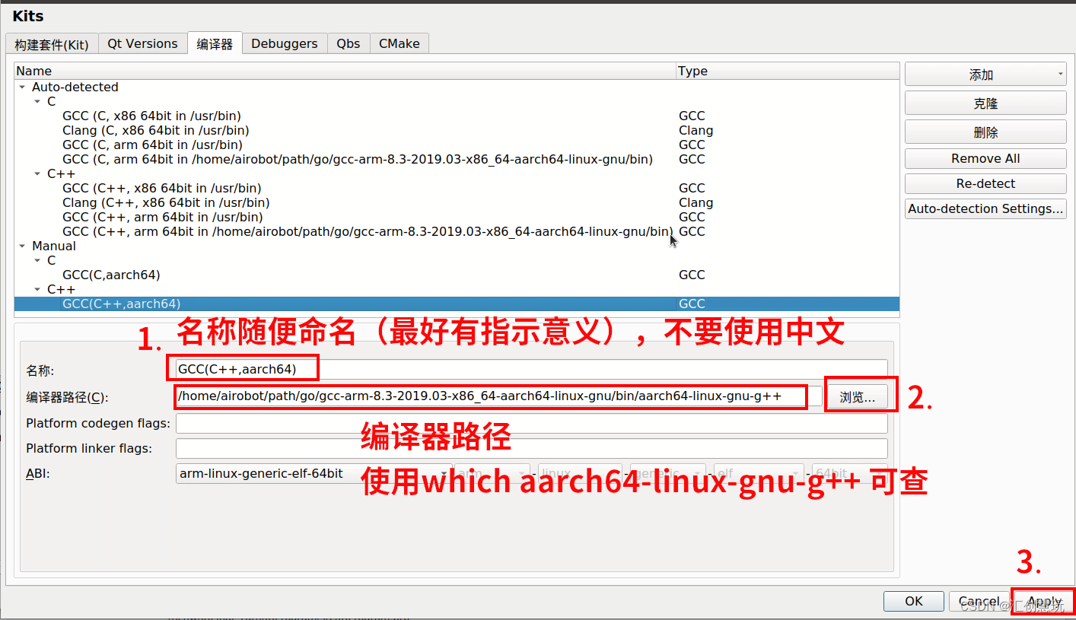Open the Qt Versions tab
1076x620 pixels.
(x=142, y=43)
